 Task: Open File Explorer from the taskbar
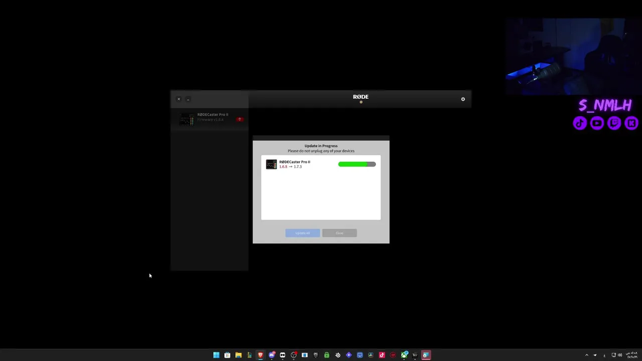(238, 355)
